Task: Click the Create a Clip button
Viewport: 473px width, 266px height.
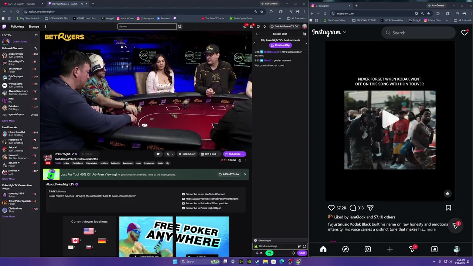Action: click(280, 45)
